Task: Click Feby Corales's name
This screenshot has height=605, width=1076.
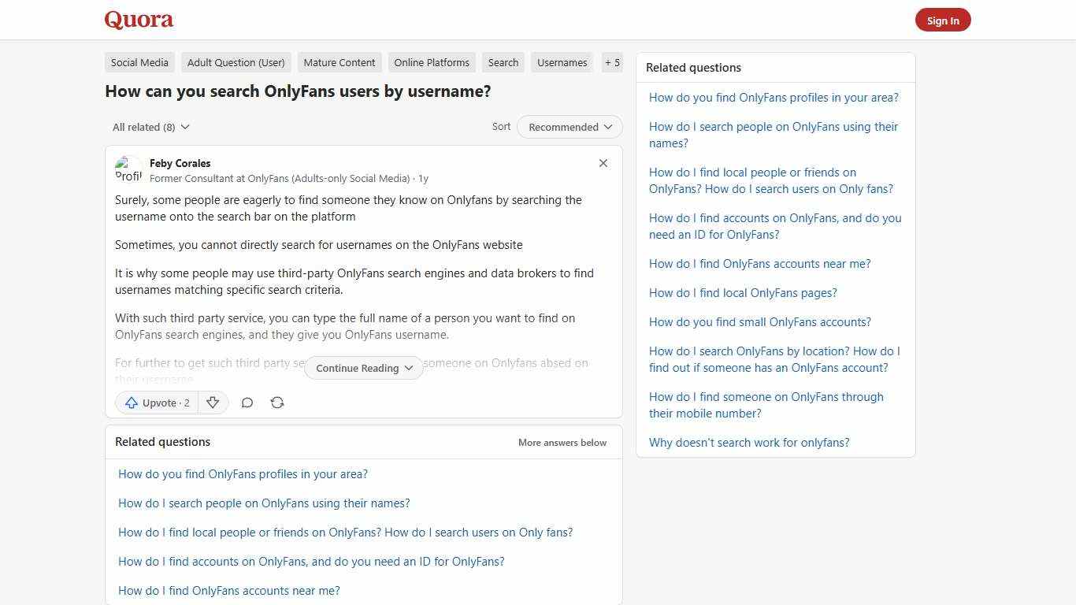Action: pyautogui.click(x=180, y=163)
